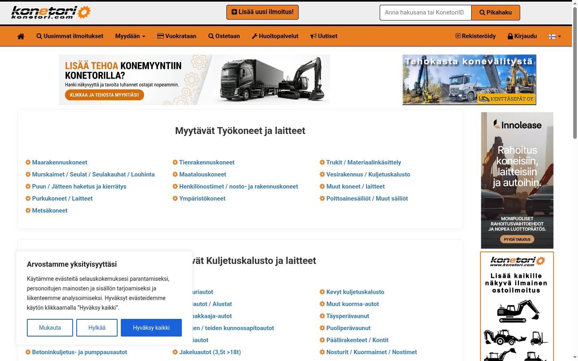Click the Lisää tehoa konemyyntiin banner
578x361 pixels.
point(194,80)
